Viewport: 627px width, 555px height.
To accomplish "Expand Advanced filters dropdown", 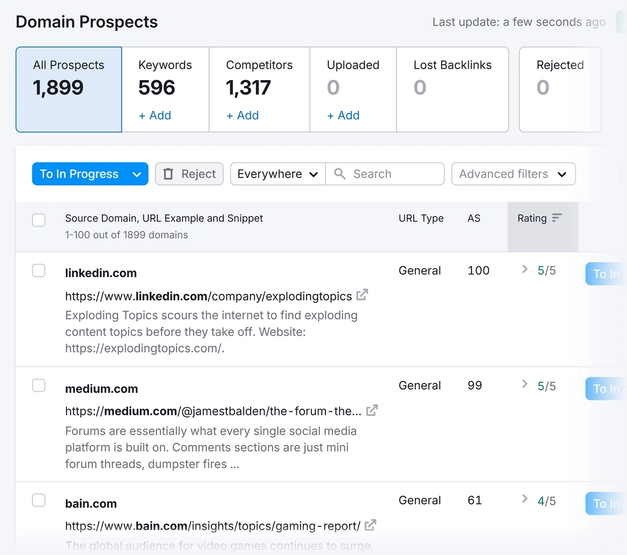I will click(513, 174).
